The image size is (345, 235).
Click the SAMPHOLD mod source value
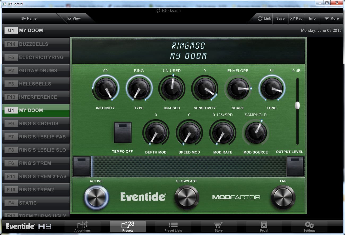pyautogui.click(x=256, y=115)
